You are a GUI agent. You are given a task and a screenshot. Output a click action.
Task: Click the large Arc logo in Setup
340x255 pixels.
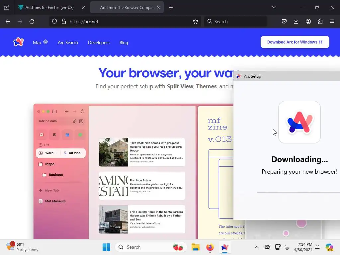pos(299,122)
